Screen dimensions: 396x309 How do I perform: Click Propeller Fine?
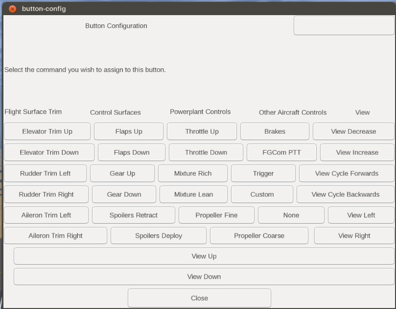point(217,215)
